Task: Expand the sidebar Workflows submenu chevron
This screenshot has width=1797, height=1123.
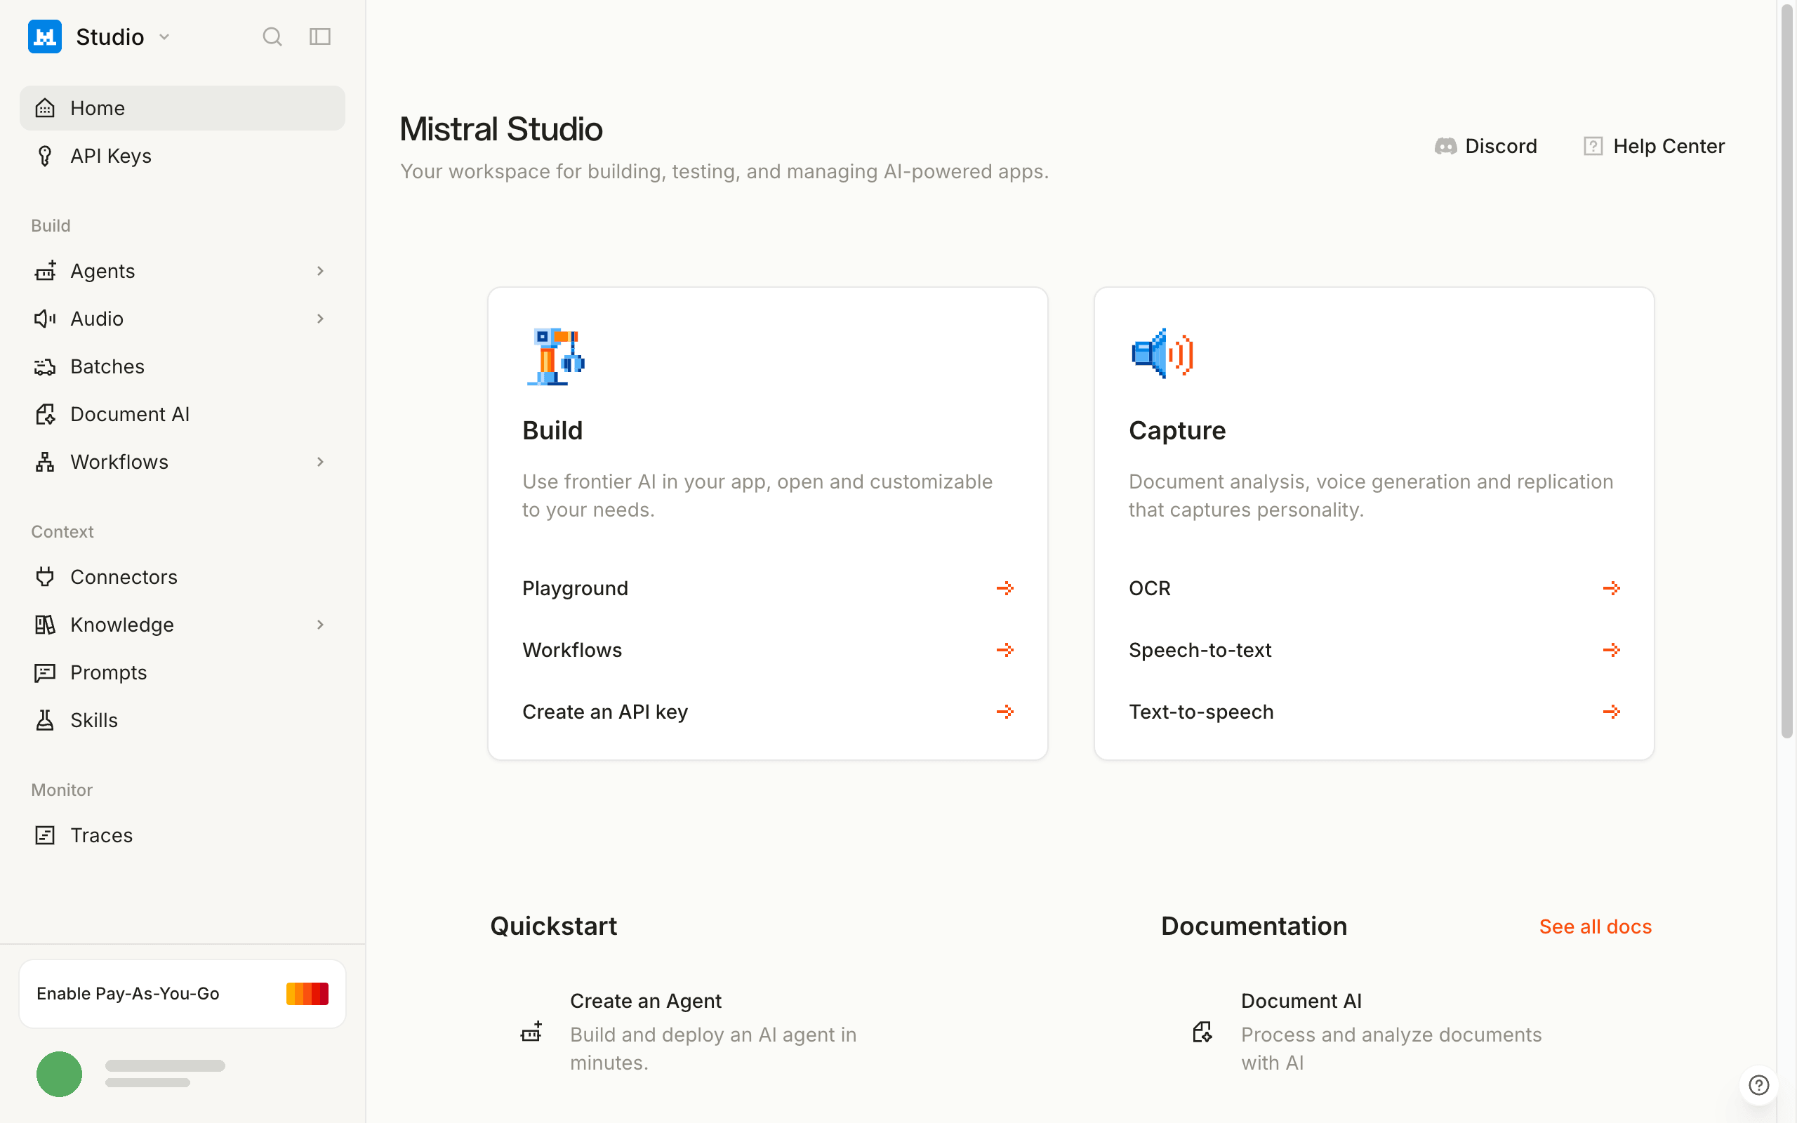Action: coord(320,462)
